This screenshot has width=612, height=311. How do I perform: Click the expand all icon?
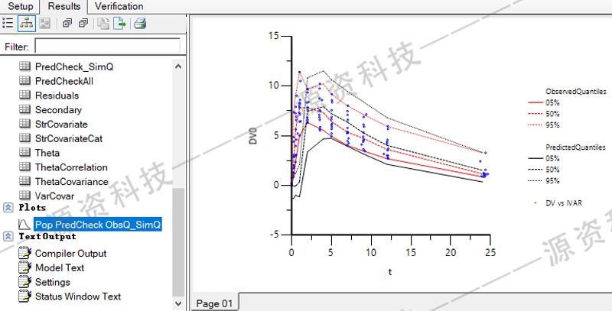tap(67, 24)
